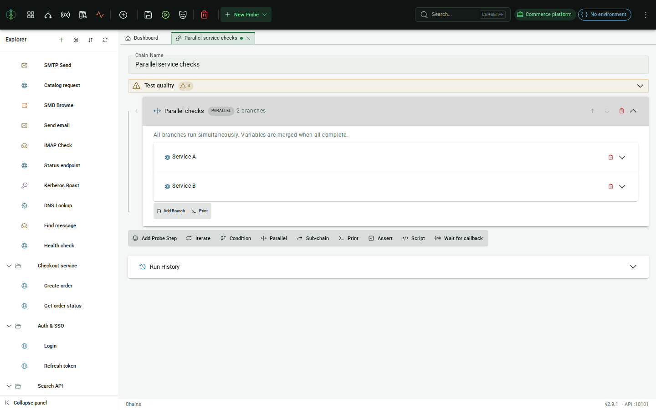Image resolution: width=656 pixels, height=410 pixels.
Task: Delete the Service A branch
Action: point(610,157)
